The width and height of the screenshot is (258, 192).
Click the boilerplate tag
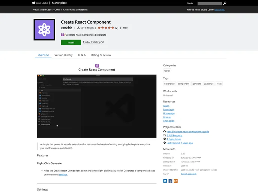click(169, 84)
